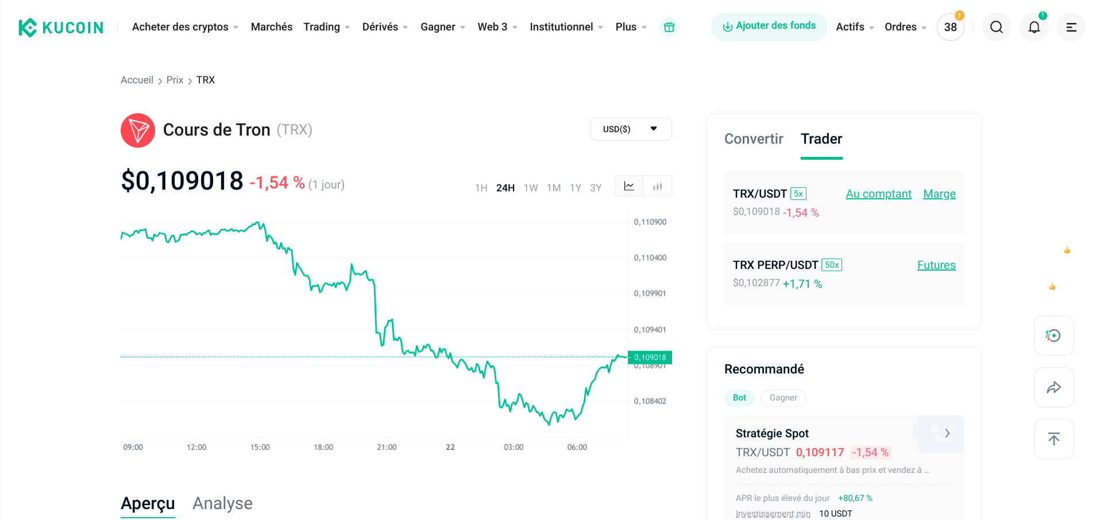
Task: Switch to the Convertir tab
Action: (754, 139)
